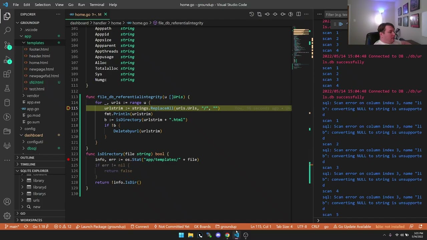This screenshot has height=240, width=427.
Task: Click the handler breadcrumb segment
Action: (x=100, y=23)
